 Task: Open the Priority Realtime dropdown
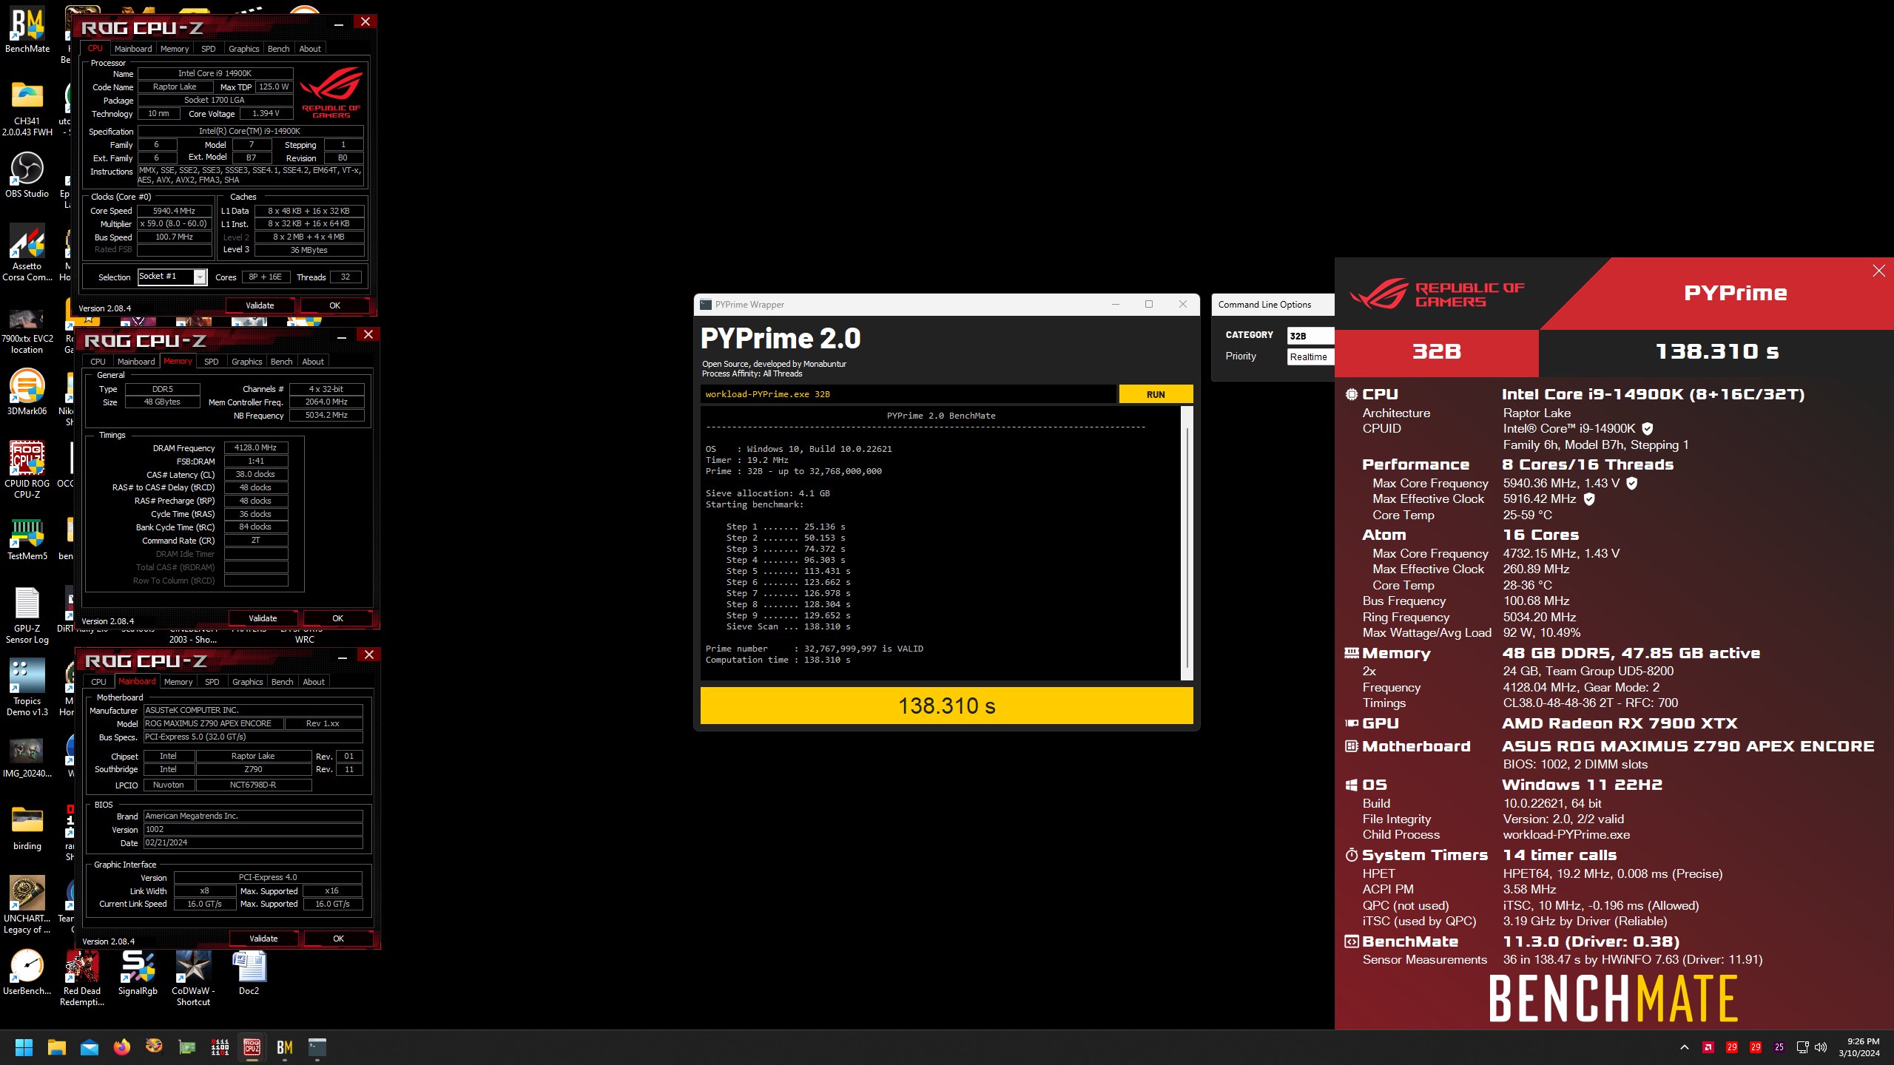tap(1310, 356)
